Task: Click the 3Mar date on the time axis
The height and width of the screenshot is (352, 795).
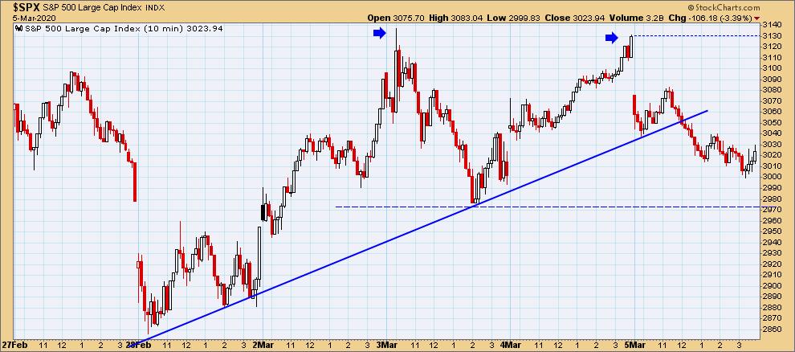Action: click(x=387, y=345)
